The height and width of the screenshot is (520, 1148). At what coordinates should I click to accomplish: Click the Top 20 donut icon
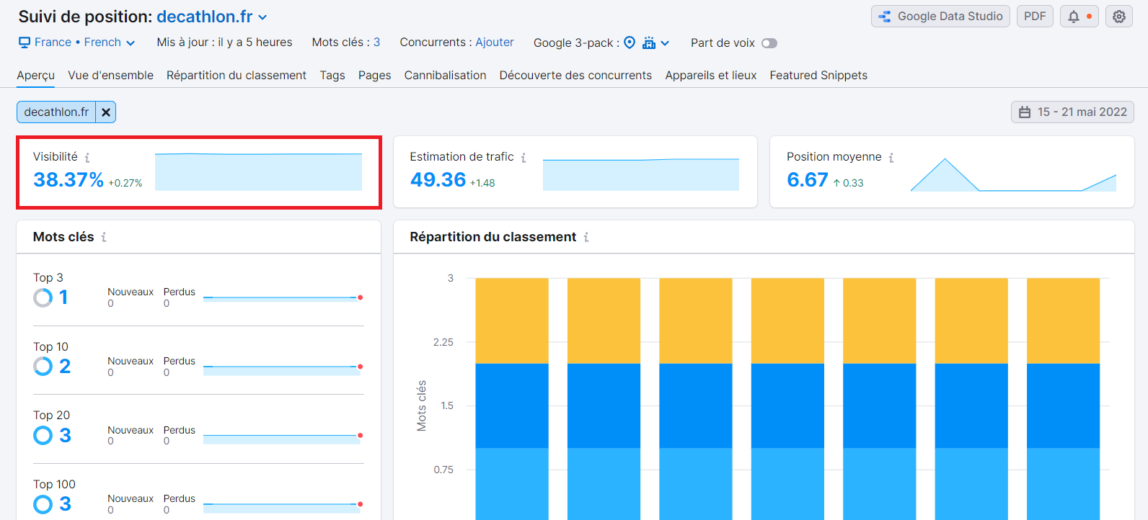pyautogui.click(x=43, y=436)
